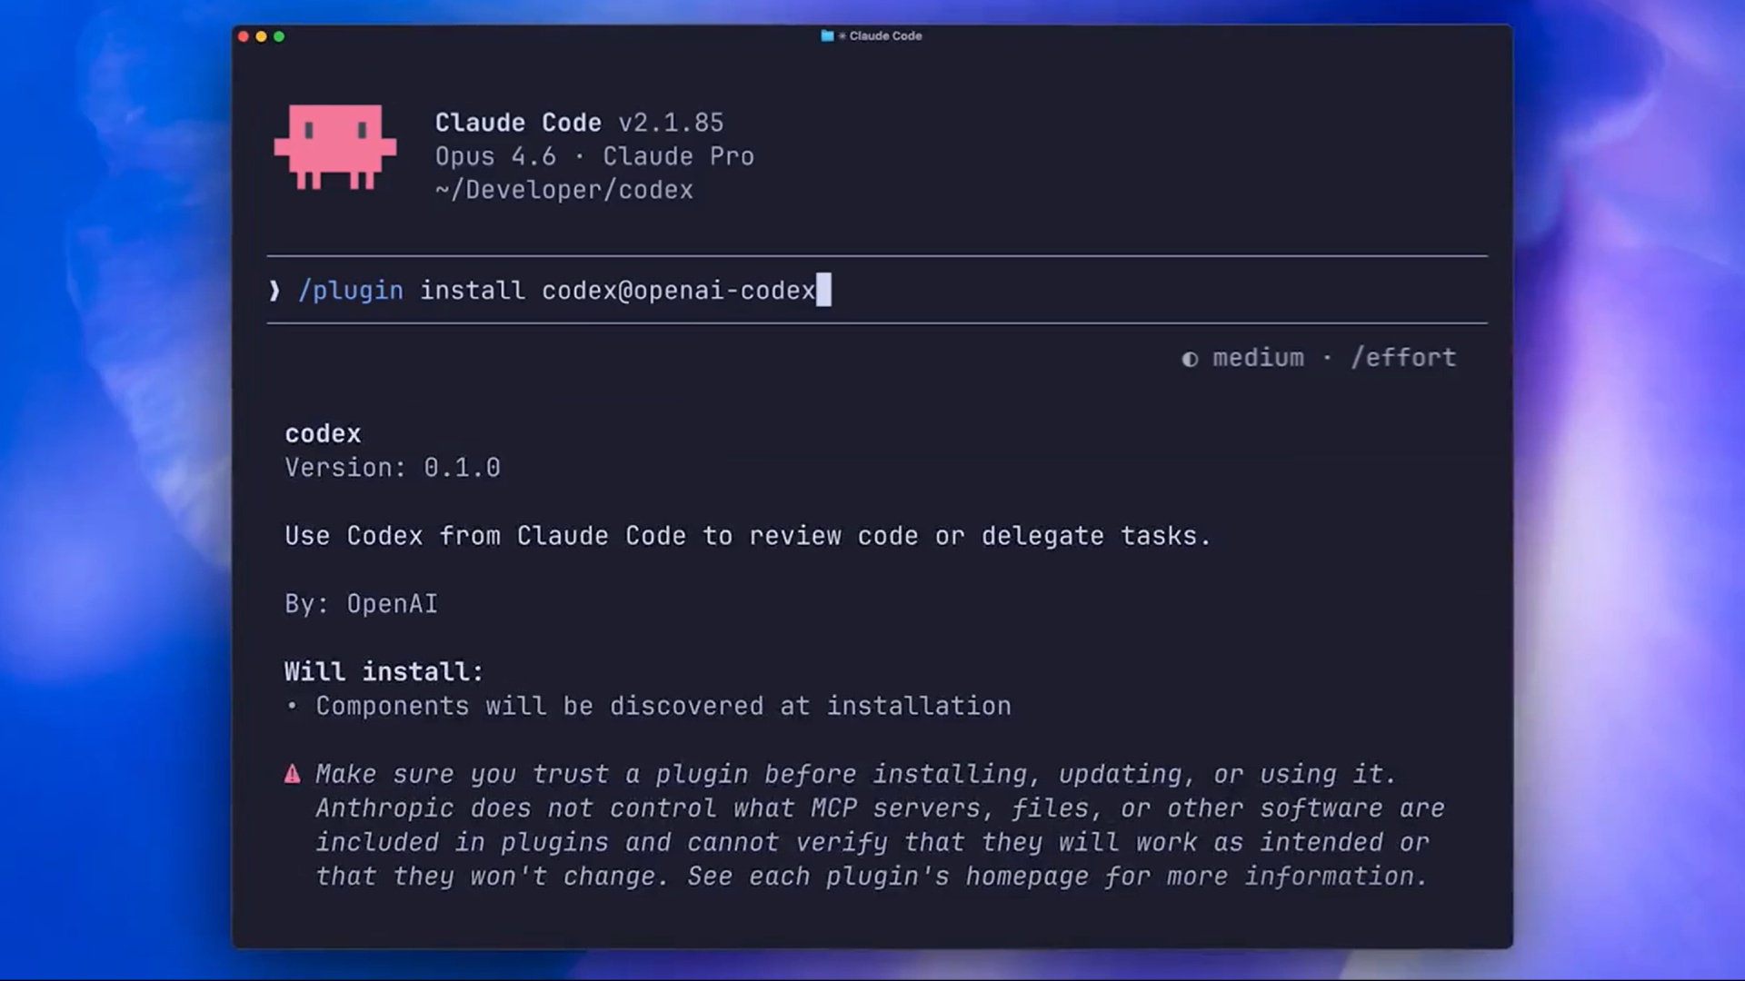Click the Anthropic does not control warning line
Viewport: 1745px width, 981px height.
[880, 808]
